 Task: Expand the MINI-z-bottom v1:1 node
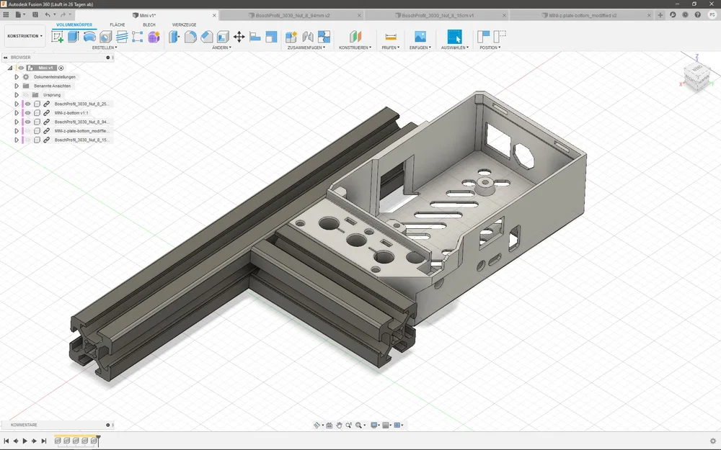tap(17, 113)
